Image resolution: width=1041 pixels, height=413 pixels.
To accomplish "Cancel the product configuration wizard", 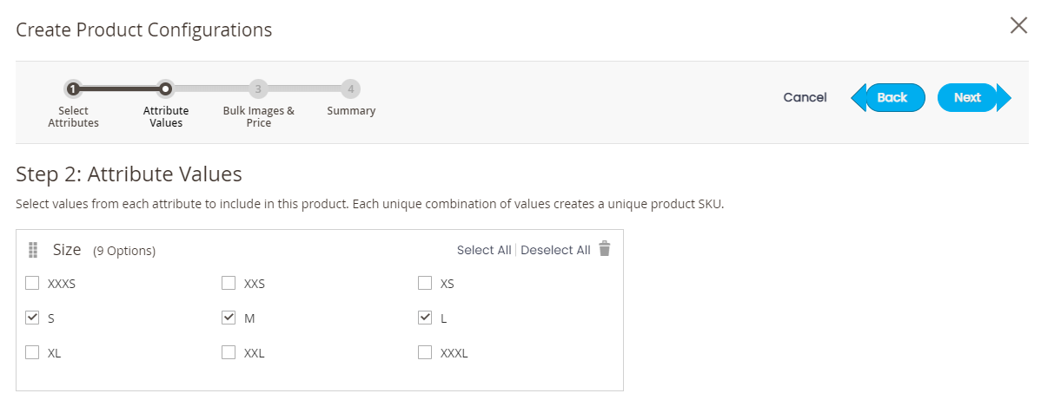I will point(805,97).
